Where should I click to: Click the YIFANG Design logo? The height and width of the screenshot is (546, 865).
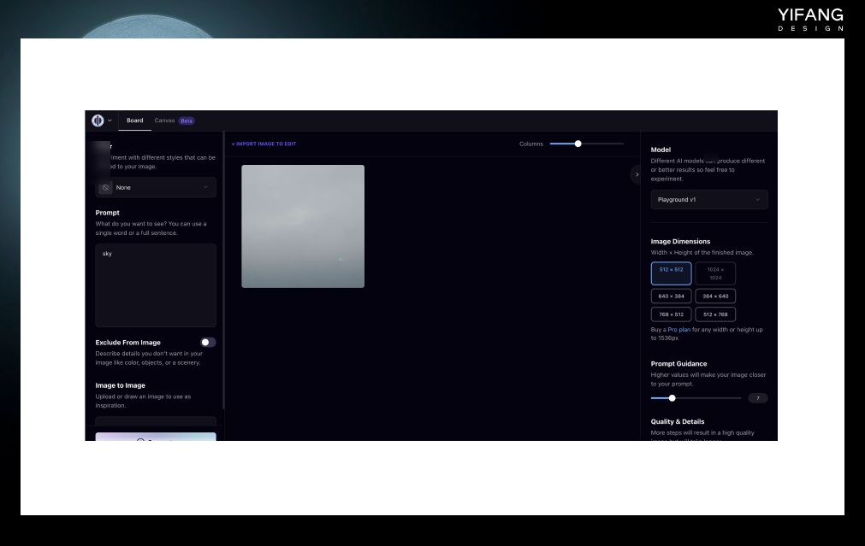pos(809,19)
